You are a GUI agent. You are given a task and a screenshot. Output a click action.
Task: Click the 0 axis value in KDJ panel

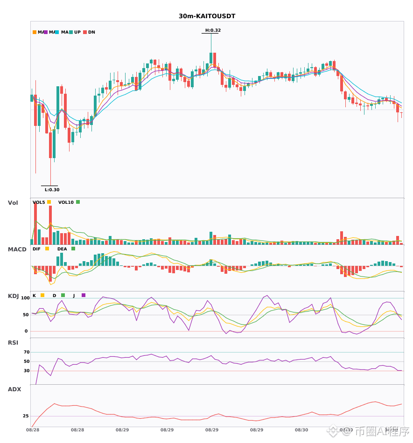(26, 331)
